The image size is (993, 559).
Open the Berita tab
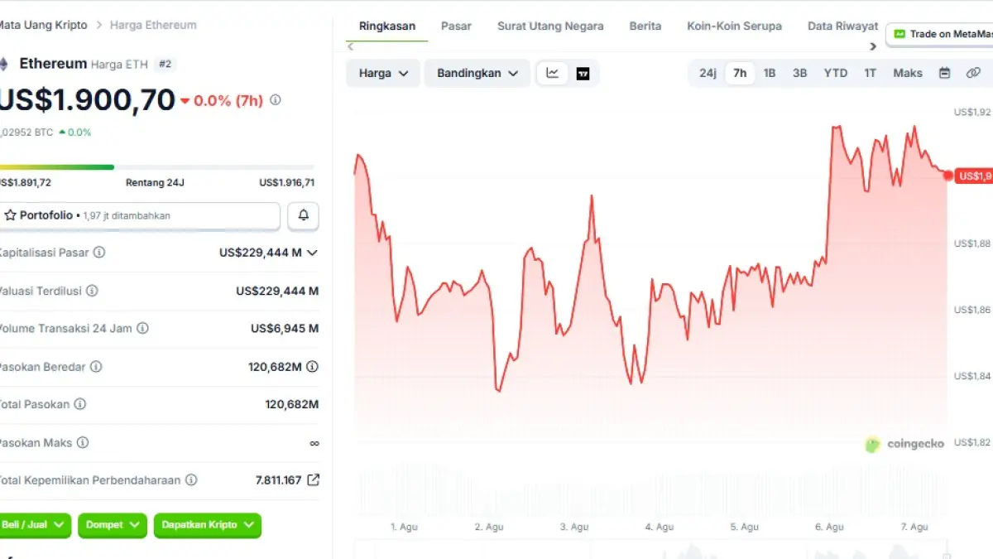tap(645, 26)
